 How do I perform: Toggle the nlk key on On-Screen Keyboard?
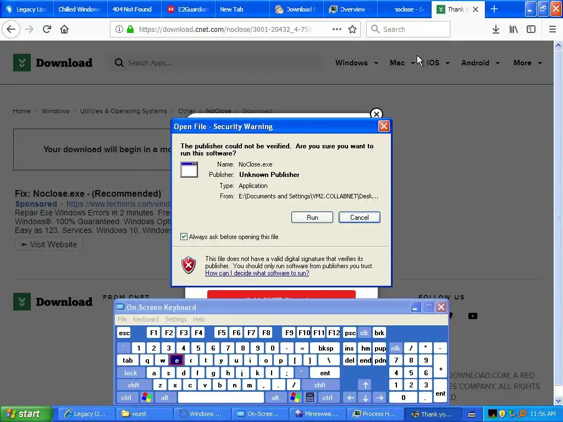396,348
